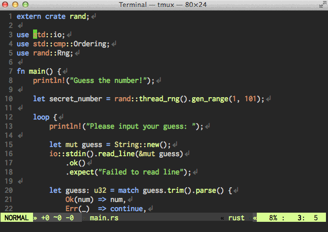Click 'stdin' call on line 16
Image resolution: width=328 pixels, height=232 pixels.
point(76,154)
